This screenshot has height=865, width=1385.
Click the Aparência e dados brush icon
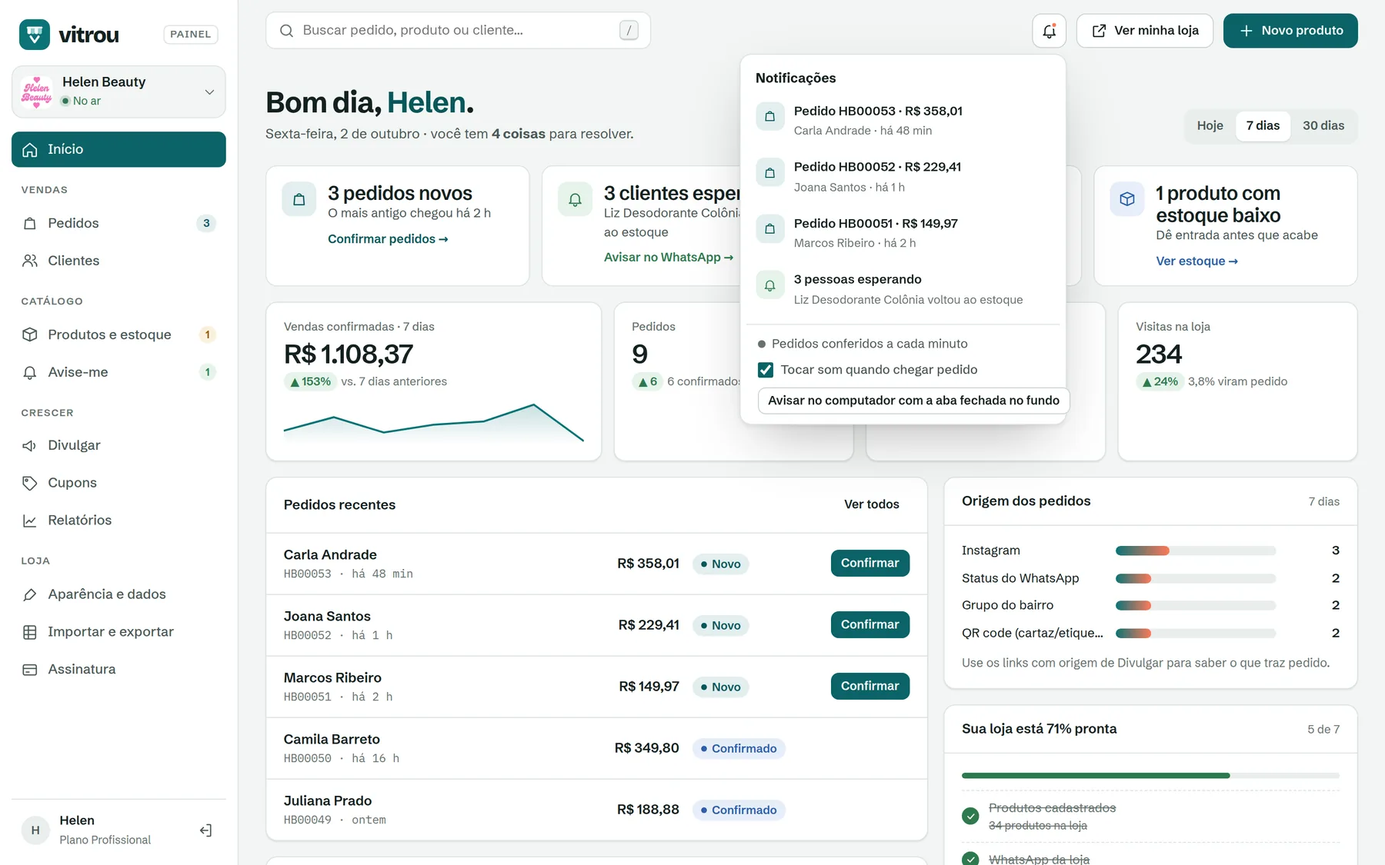30,595
